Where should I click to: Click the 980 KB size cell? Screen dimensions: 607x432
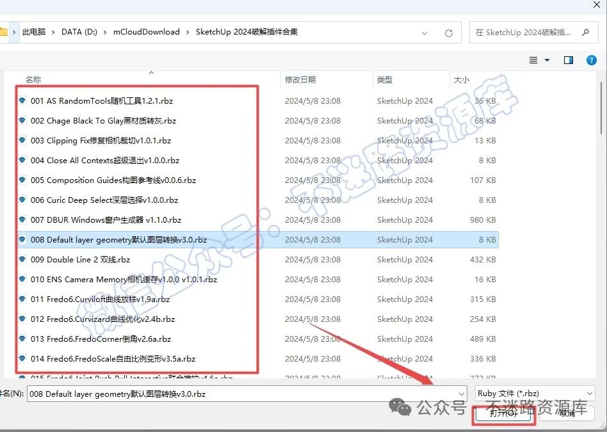pos(483,220)
